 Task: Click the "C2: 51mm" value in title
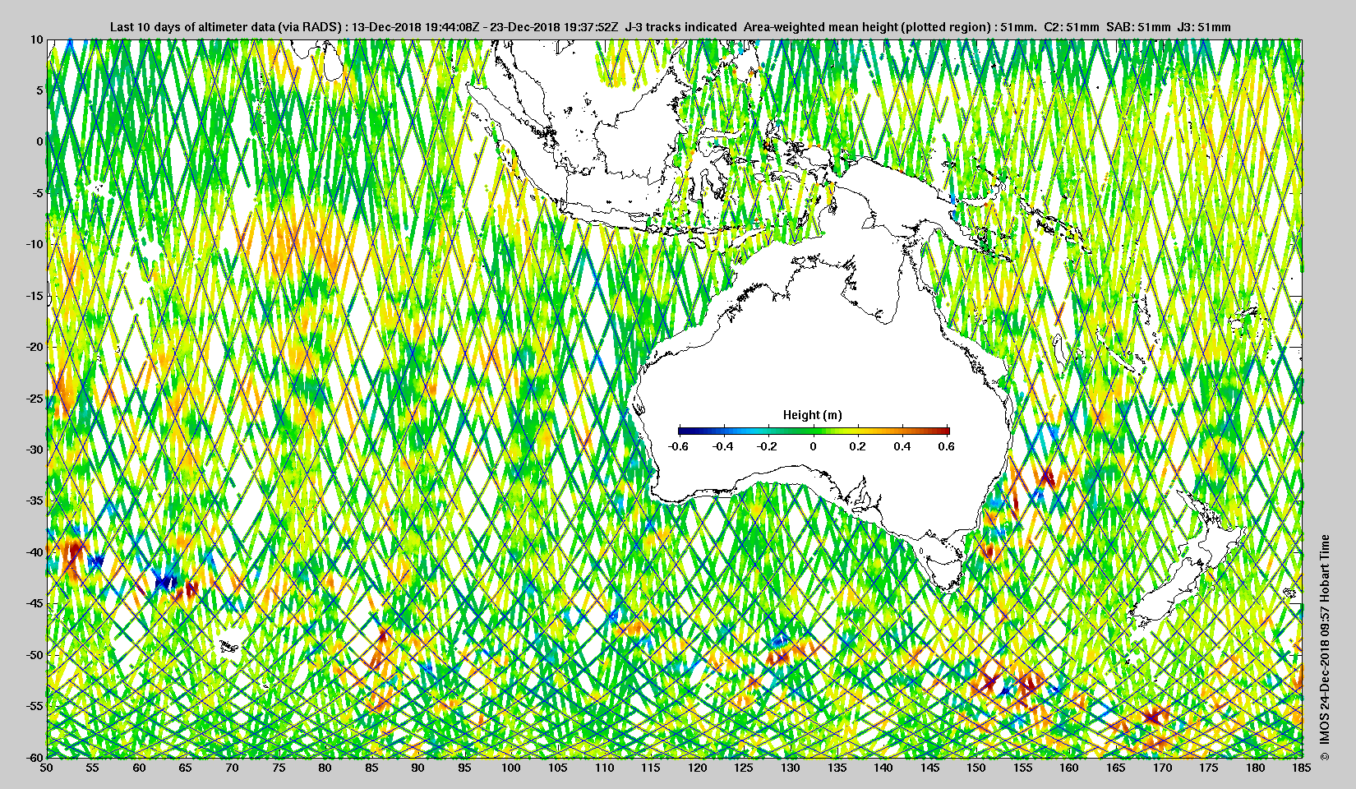pyautogui.click(x=1071, y=26)
